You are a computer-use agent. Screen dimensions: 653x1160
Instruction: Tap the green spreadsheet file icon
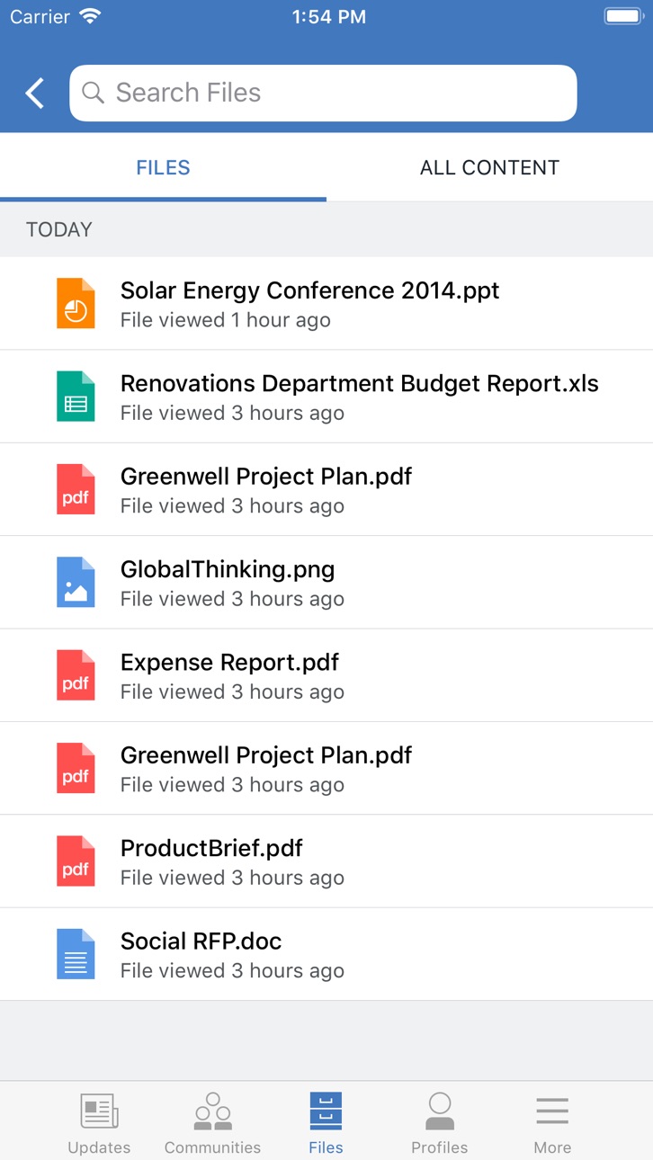click(x=76, y=396)
